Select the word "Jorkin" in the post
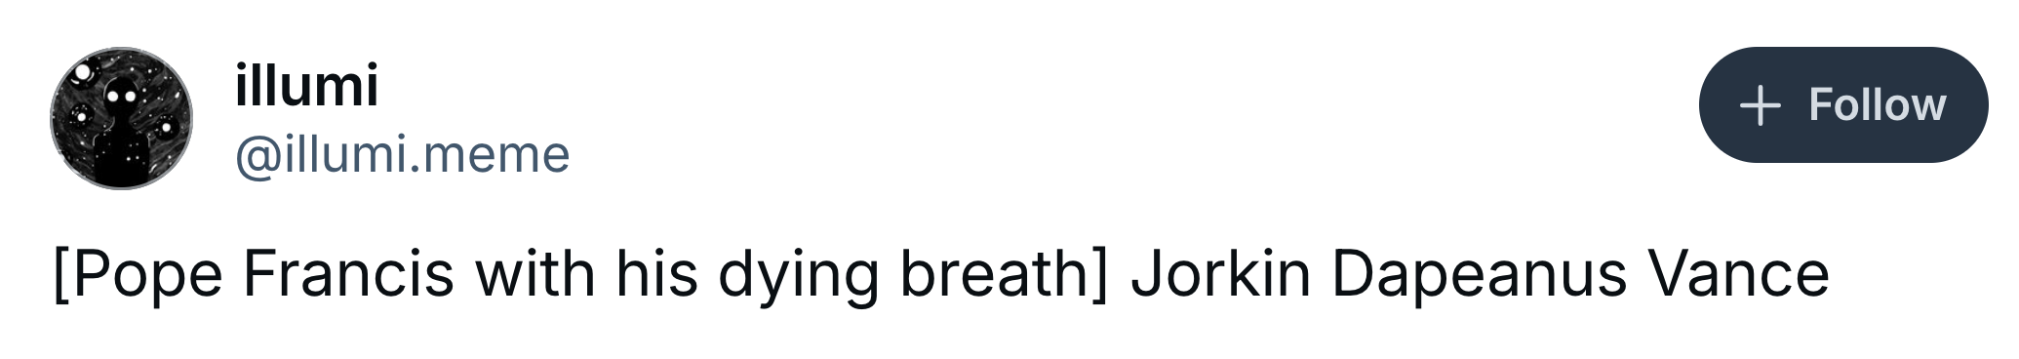Viewport: 2019px width, 359px height. (x=1220, y=273)
